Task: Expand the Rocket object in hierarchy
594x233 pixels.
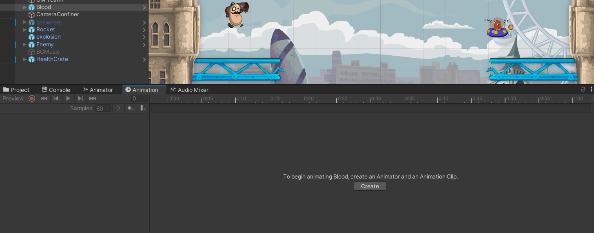Action: [x=25, y=30]
